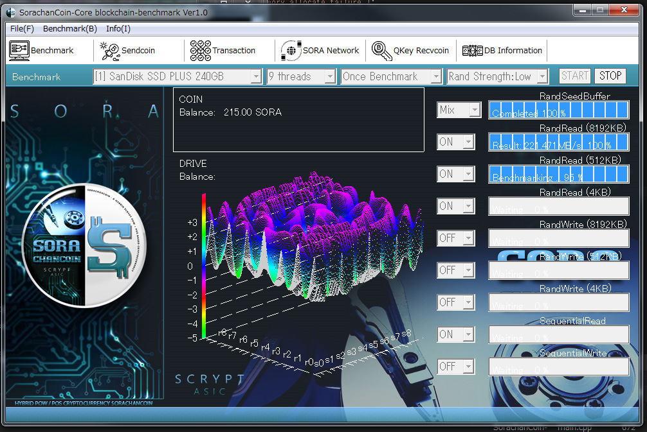Screen dimensions: 647x432
Task: Click the QKey Recvcoin key icon
Action: click(381, 51)
